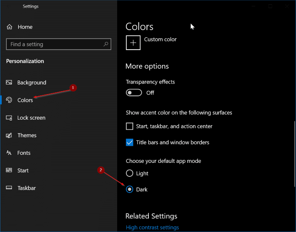
Task: Click the Colors palette icon
Action: pos(9,100)
